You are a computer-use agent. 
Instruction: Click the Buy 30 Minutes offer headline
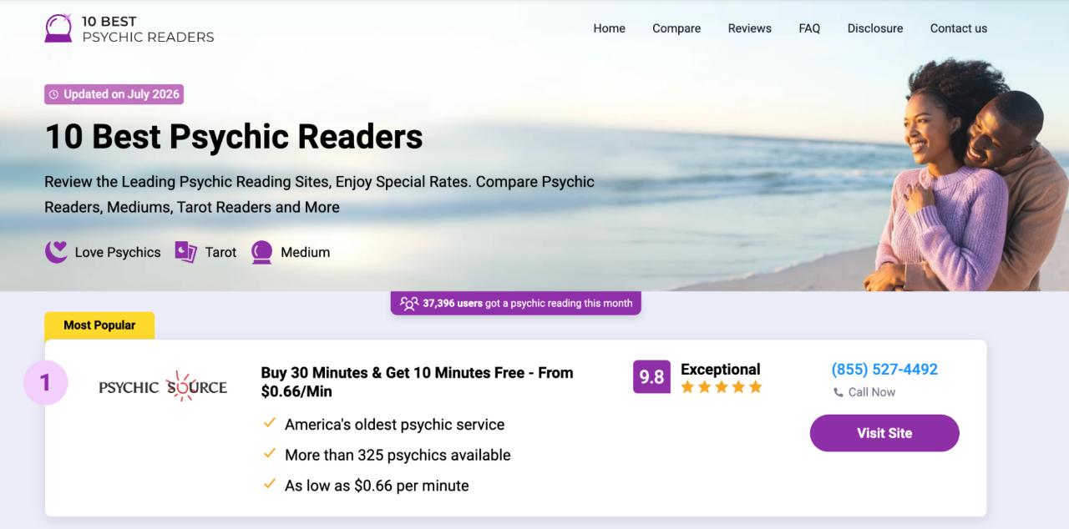click(x=417, y=382)
